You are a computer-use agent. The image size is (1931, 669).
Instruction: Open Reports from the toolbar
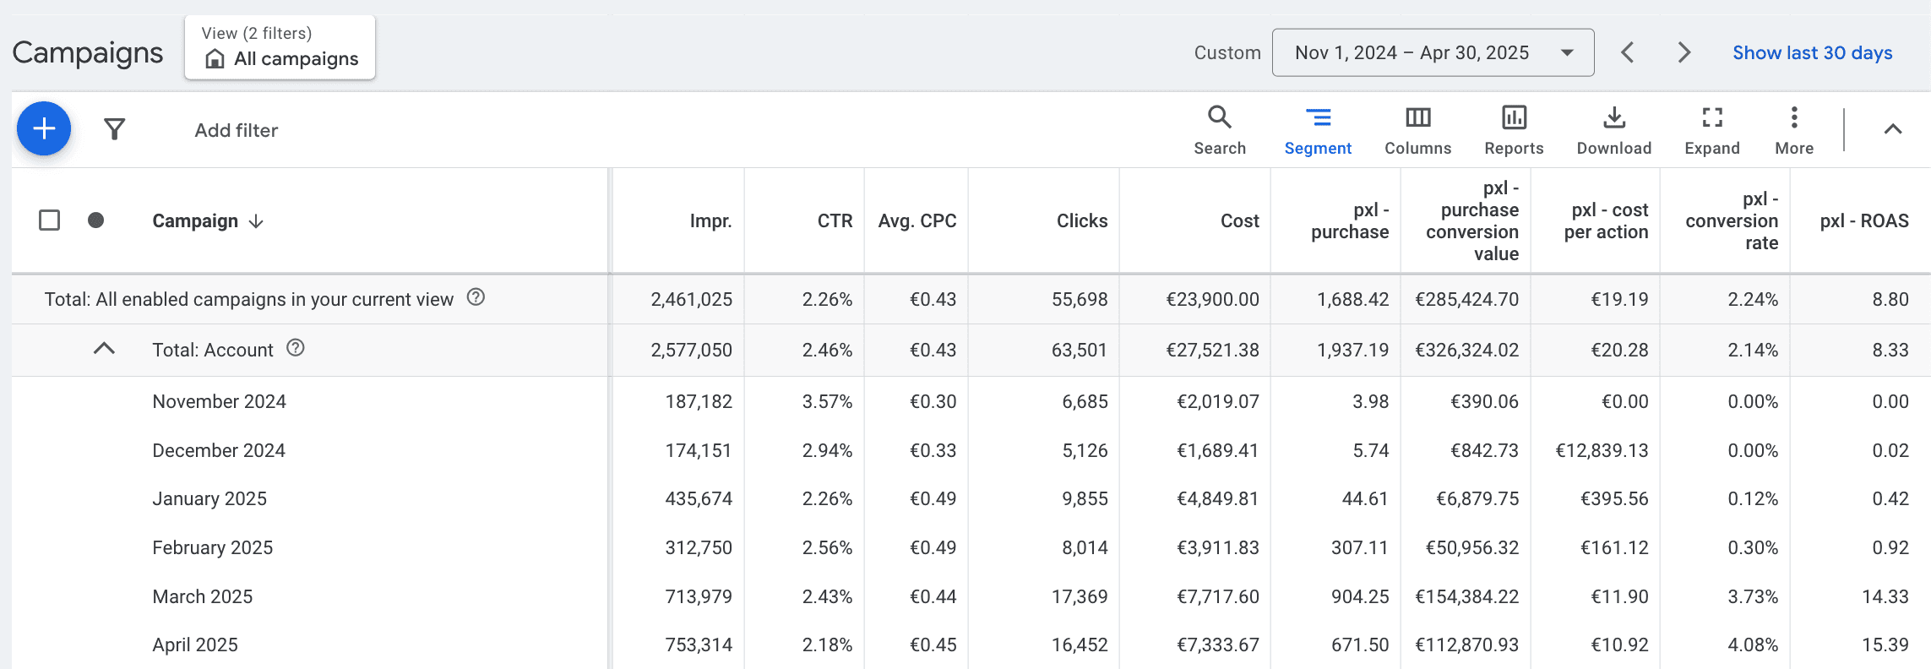point(1514,130)
